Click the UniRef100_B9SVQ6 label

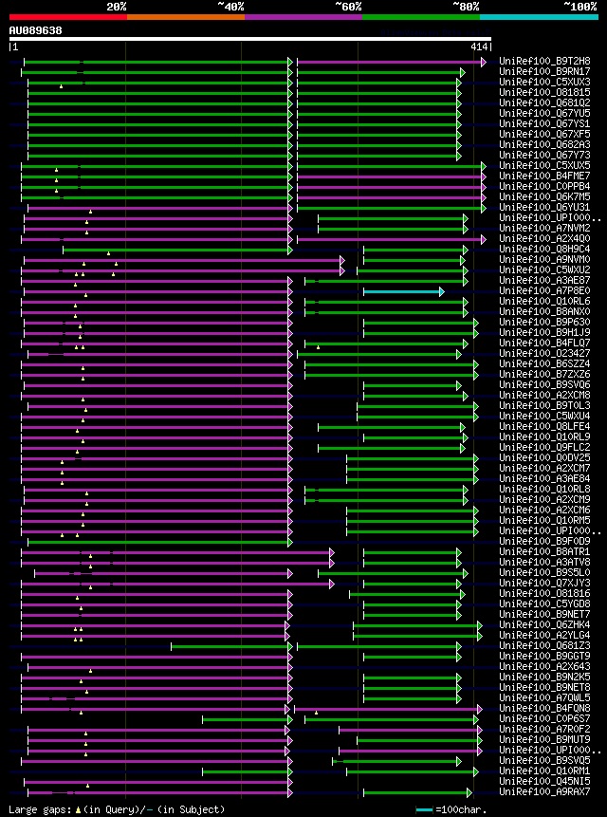544,384
